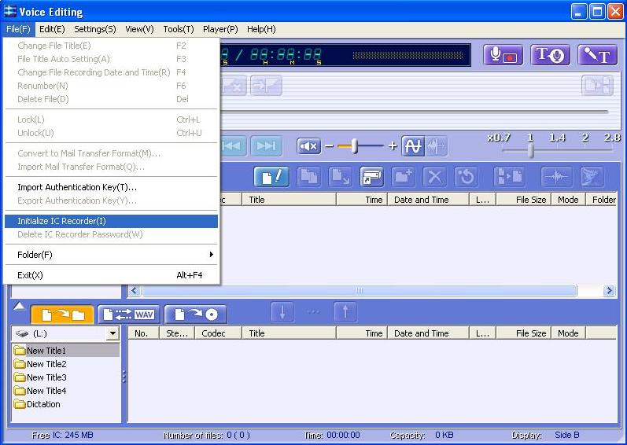Screen dimensions: 627x445
Task: Click the minus volume button
Action: click(329, 146)
